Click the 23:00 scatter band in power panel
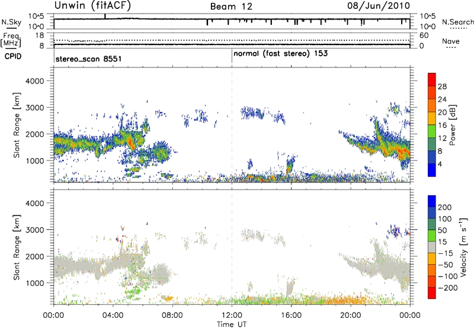The width and height of the screenshot is (474, 328). click(x=395, y=148)
